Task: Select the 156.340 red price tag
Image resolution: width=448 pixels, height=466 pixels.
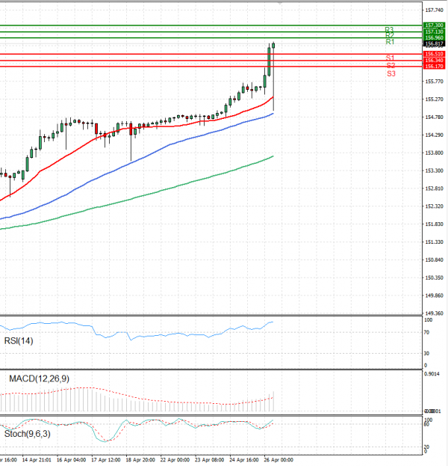Action: pyautogui.click(x=434, y=61)
